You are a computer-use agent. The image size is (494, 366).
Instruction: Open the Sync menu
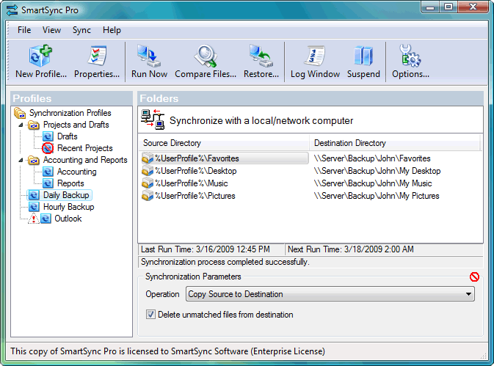[x=81, y=30]
